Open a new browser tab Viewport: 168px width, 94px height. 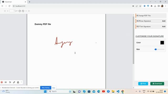tap(29, 2)
